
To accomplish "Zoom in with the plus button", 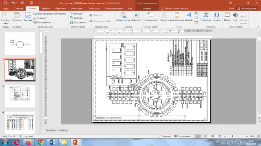I will click(247, 136).
